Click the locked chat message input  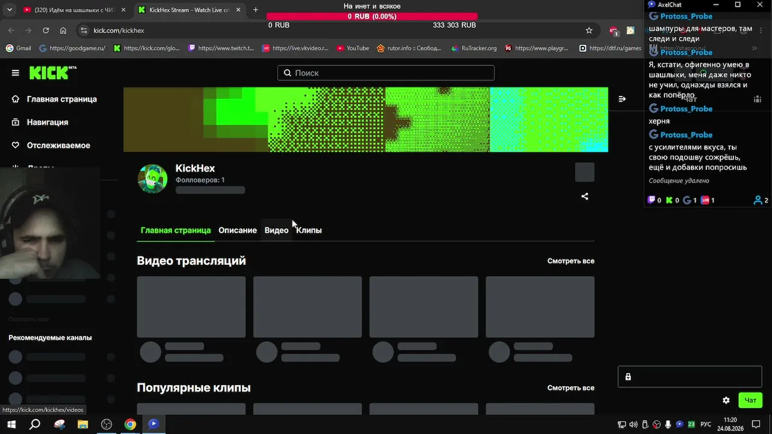[690, 377]
